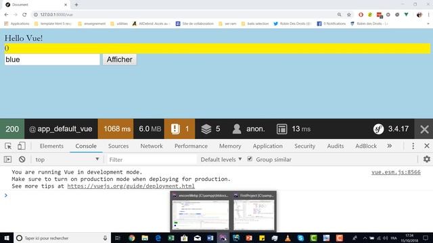Click the 1068 ms request time panel
433x243 pixels.
(116, 129)
